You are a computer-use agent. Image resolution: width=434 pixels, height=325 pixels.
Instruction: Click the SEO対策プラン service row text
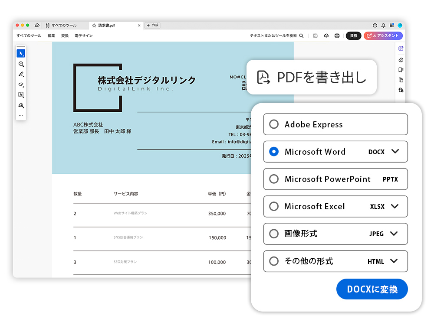tap(125, 262)
